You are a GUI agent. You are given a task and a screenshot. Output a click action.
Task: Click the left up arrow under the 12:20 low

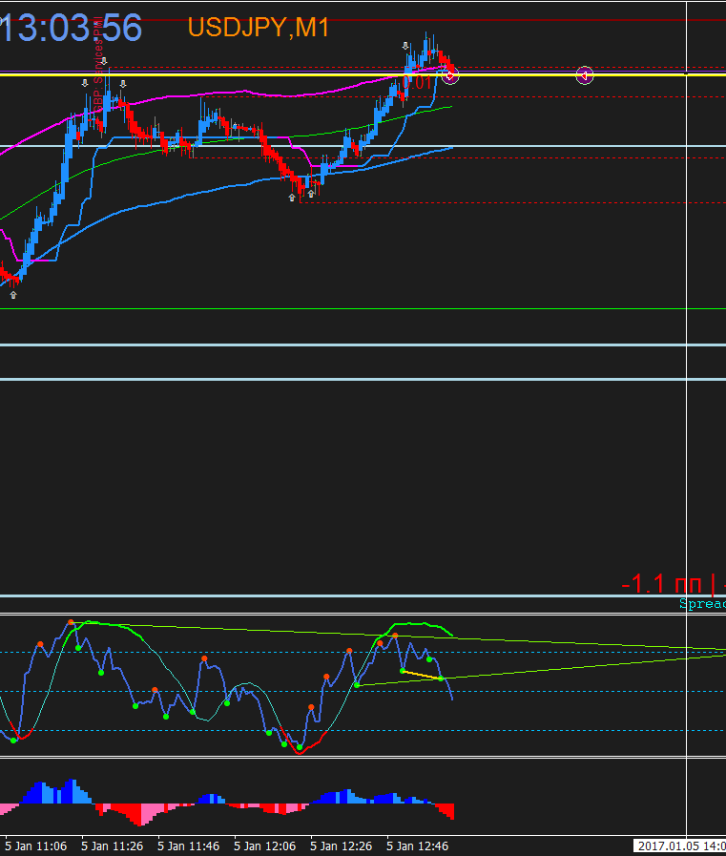click(x=292, y=198)
